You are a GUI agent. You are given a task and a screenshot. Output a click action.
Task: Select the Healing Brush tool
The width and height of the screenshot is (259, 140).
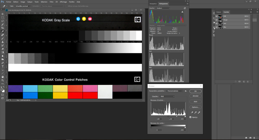(3, 35)
